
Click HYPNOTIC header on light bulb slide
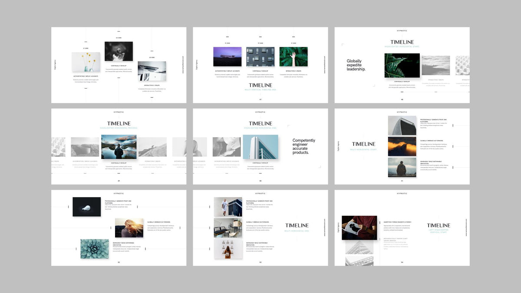pyautogui.click(x=119, y=194)
